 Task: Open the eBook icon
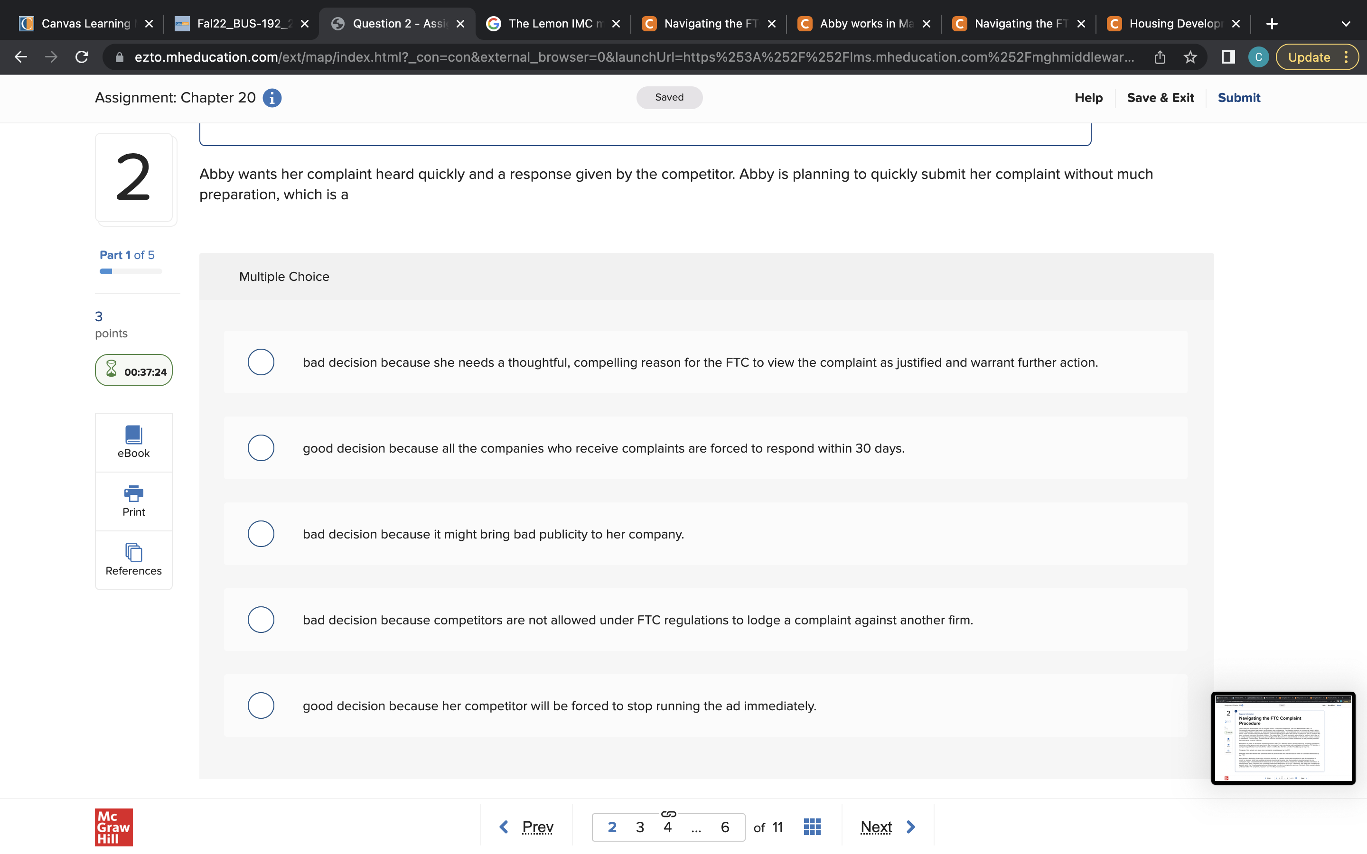pos(133,442)
